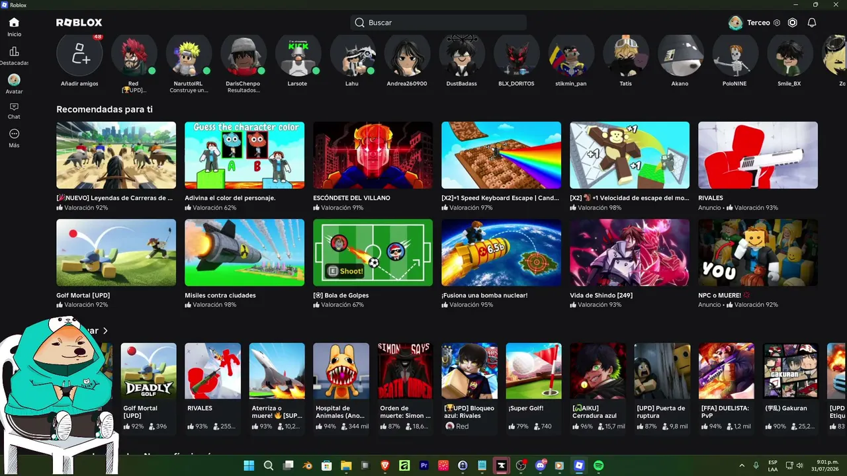
Task: Open Adivina el color del personaje thumbnail
Action: point(244,155)
